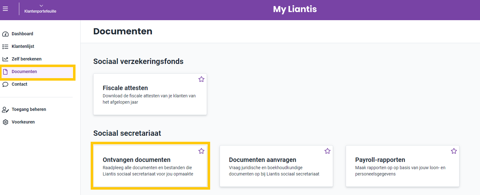Select Zelf berekenen in sidebar
The height and width of the screenshot is (195, 480).
(37, 59)
